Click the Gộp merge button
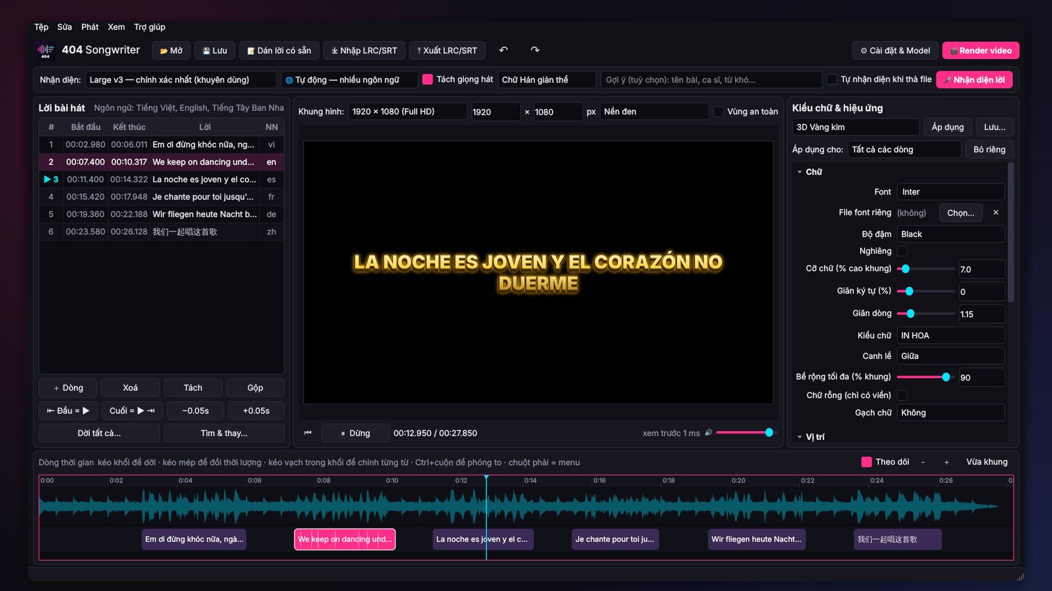Viewport: 1052px width, 591px height. point(255,387)
